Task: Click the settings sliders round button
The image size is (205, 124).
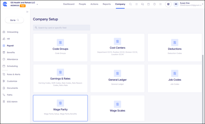Action: [168, 4]
